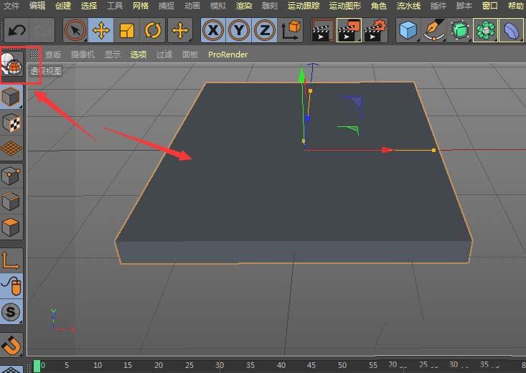The height and width of the screenshot is (373, 526).
Task: Toggle X axis lock
Action: (x=213, y=31)
